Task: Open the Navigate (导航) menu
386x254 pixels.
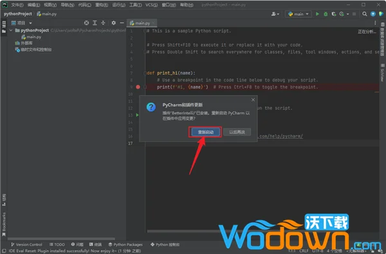Action: pos(68,5)
